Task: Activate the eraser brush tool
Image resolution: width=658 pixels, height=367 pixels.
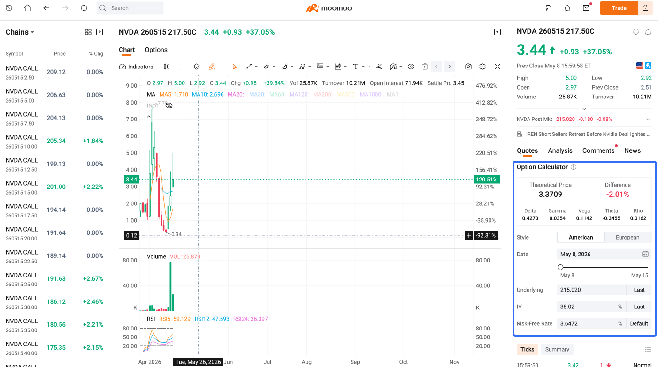Action: [379, 67]
